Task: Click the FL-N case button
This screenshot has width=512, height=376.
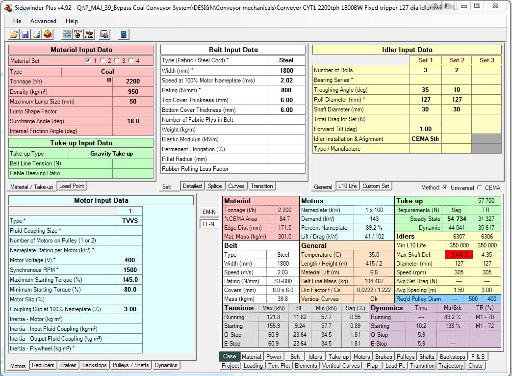Action: (209, 224)
